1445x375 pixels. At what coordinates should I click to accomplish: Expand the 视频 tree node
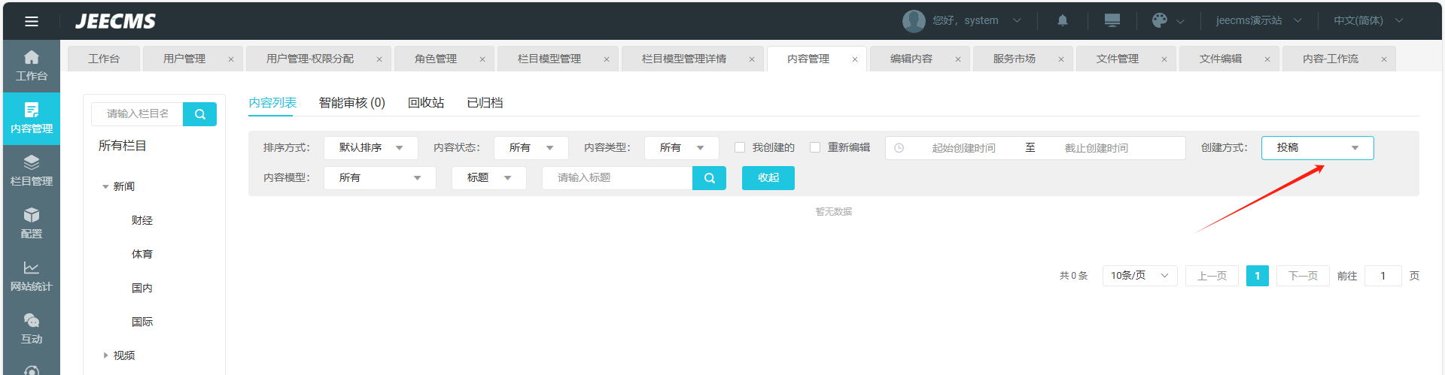coord(105,355)
